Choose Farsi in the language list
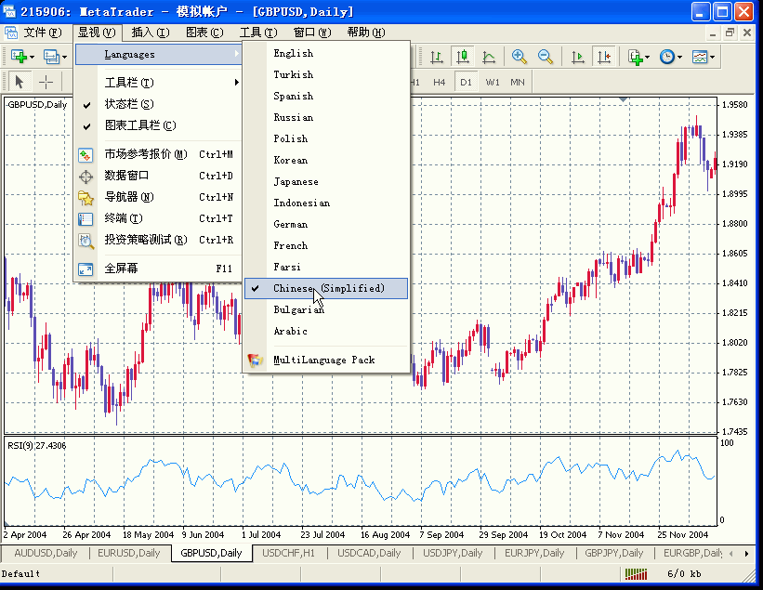 pyautogui.click(x=326, y=268)
